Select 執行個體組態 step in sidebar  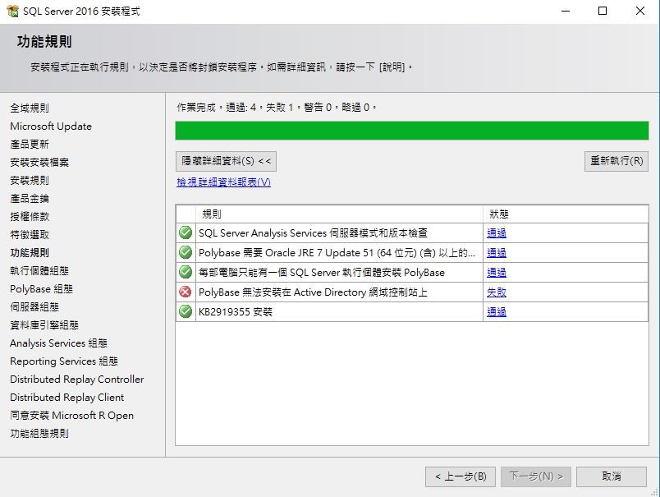click(x=39, y=271)
